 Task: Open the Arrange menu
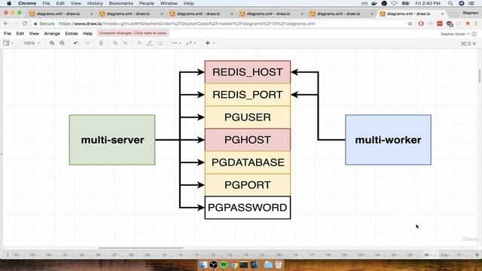click(x=52, y=33)
